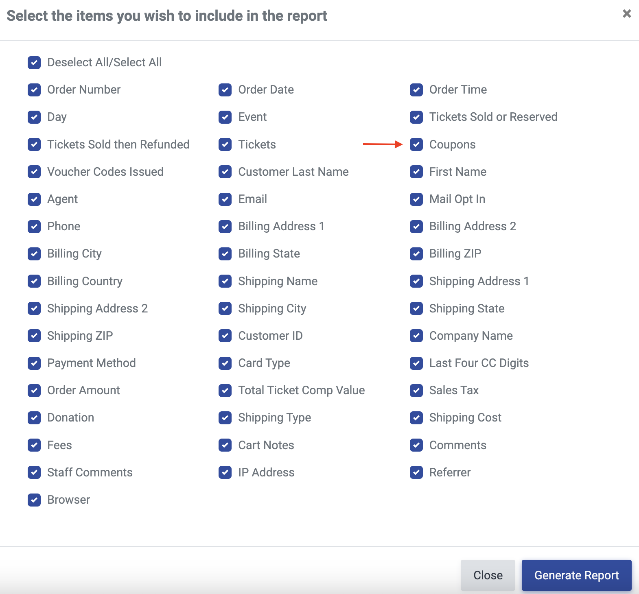The width and height of the screenshot is (639, 594).
Task: Toggle the Customer ID checkbox
Action: (225, 336)
